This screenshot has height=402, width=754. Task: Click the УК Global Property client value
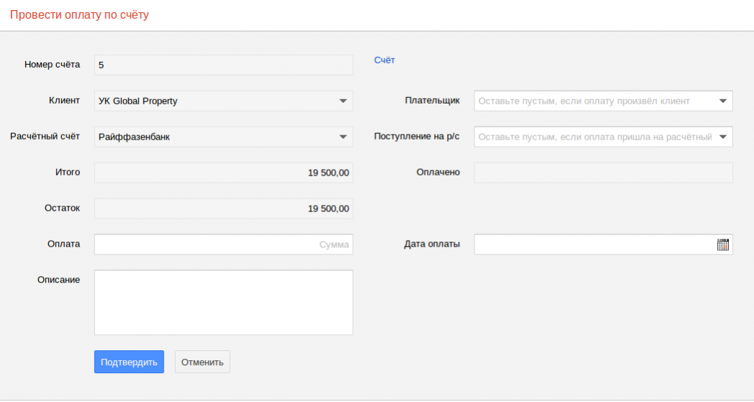(x=138, y=101)
